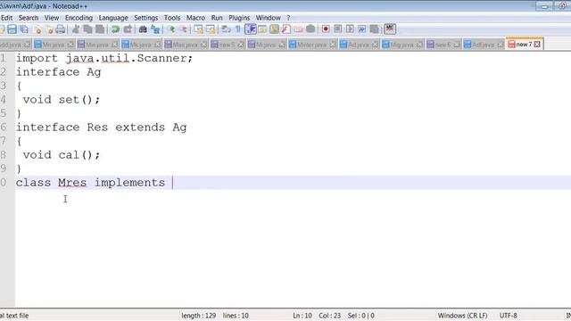This screenshot has height=321, width=571.
Task: Enable synchronized horizontal scrolling
Action: coord(211,29)
